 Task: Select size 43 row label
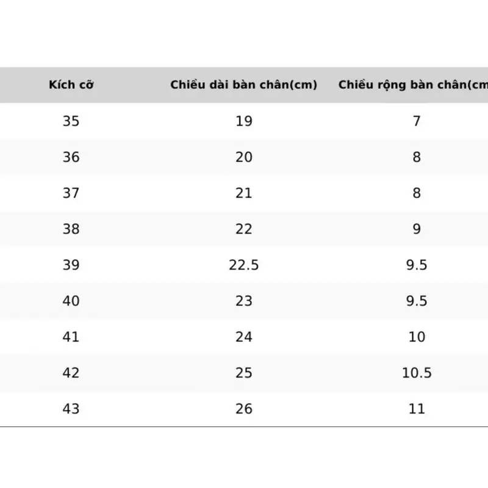(71, 409)
